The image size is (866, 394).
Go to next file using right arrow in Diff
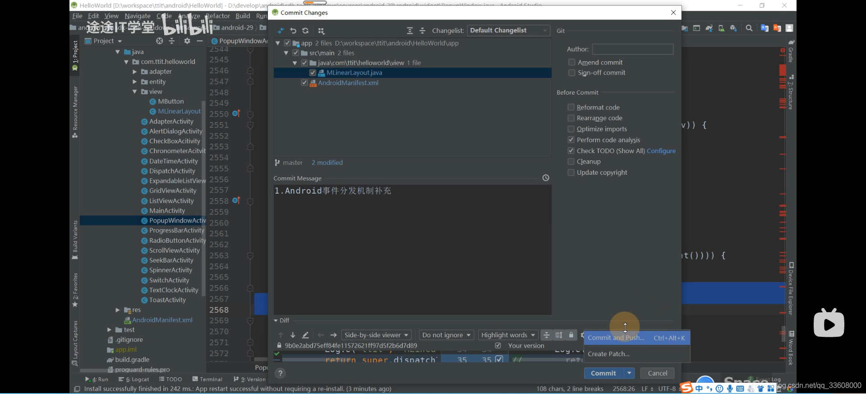pos(333,335)
